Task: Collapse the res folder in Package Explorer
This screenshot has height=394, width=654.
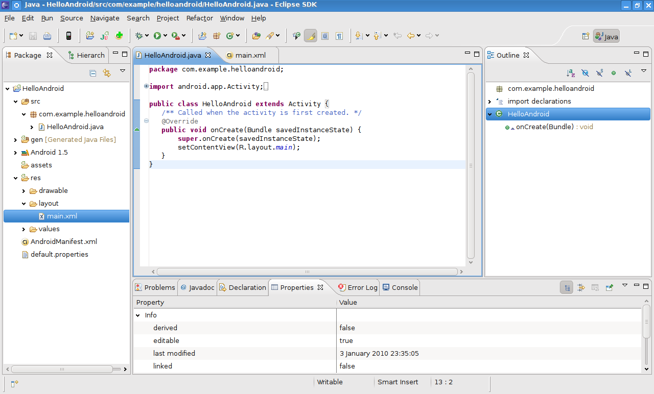Action: point(16,178)
